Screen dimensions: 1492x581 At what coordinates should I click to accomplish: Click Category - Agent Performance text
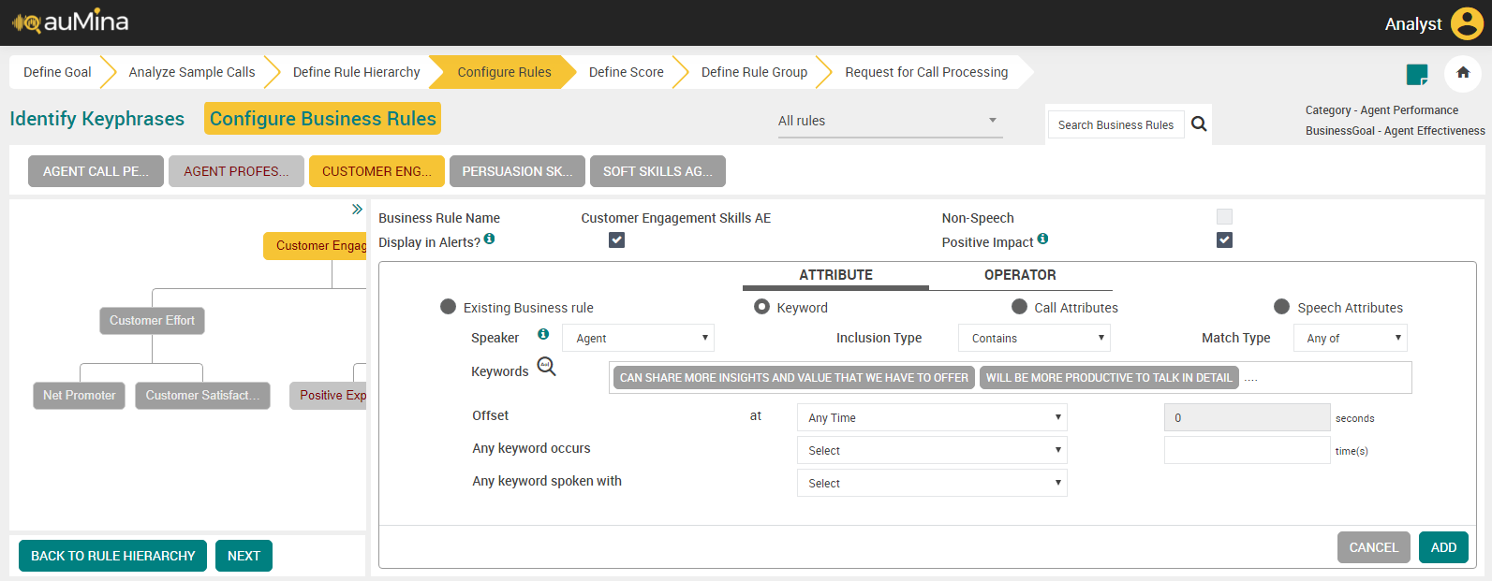(x=1381, y=110)
